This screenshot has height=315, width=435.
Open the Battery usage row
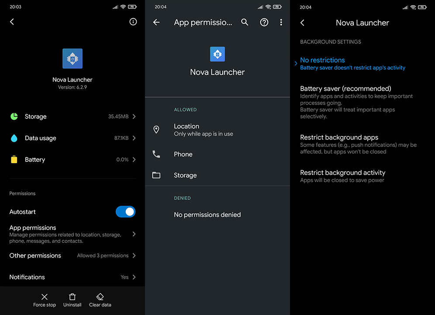(72, 160)
